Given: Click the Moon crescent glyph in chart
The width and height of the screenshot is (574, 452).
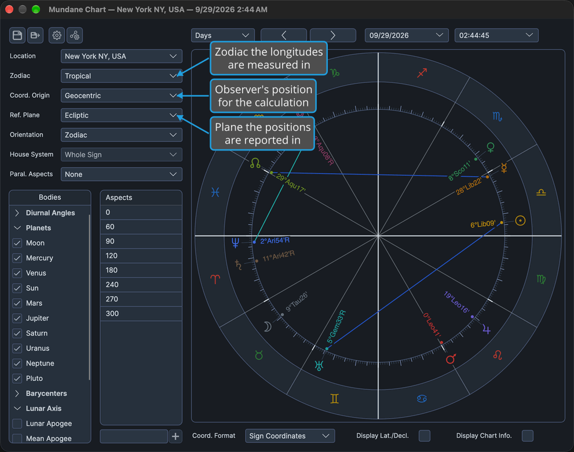Looking at the screenshot, I should coord(268,326).
